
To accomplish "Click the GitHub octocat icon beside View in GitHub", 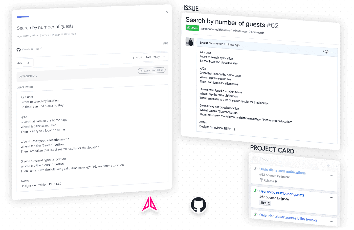I will point(18,50).
